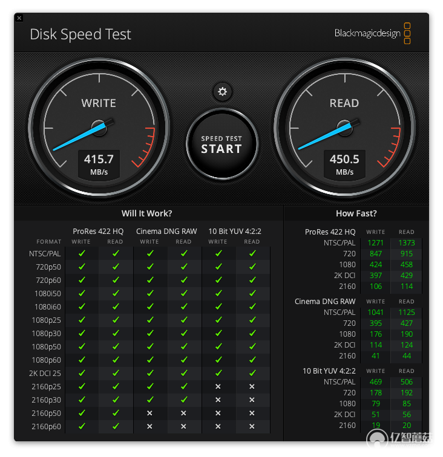Click the How Fast? header
Viewport: 443px width, 457px height.
(x=356, y=213)
